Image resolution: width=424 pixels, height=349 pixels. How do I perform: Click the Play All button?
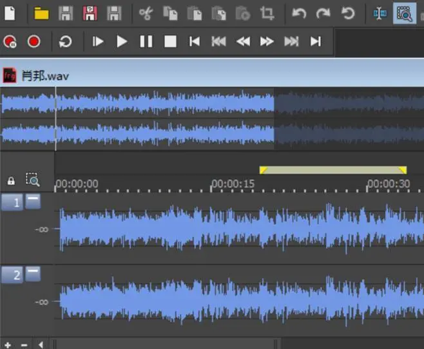97,42
